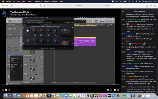Collapse the Chat on Videos panel

point(123,11)
